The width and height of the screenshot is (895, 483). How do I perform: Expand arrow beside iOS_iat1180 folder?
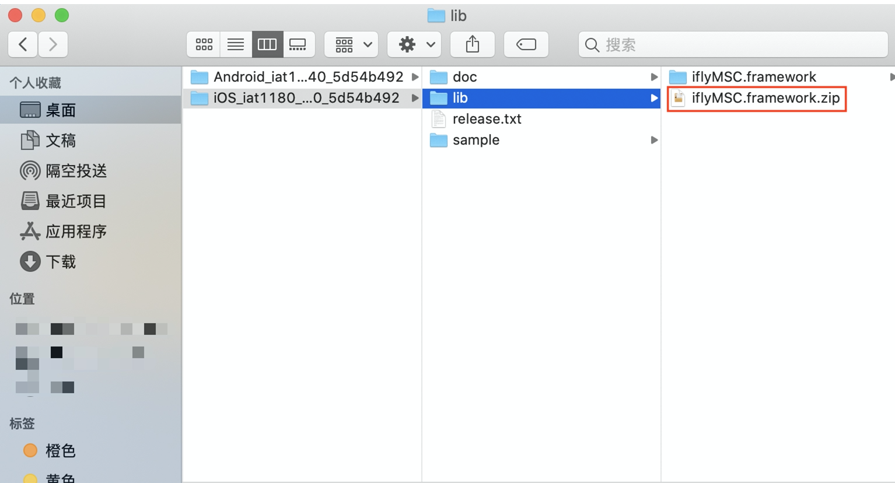click(415, 98)
